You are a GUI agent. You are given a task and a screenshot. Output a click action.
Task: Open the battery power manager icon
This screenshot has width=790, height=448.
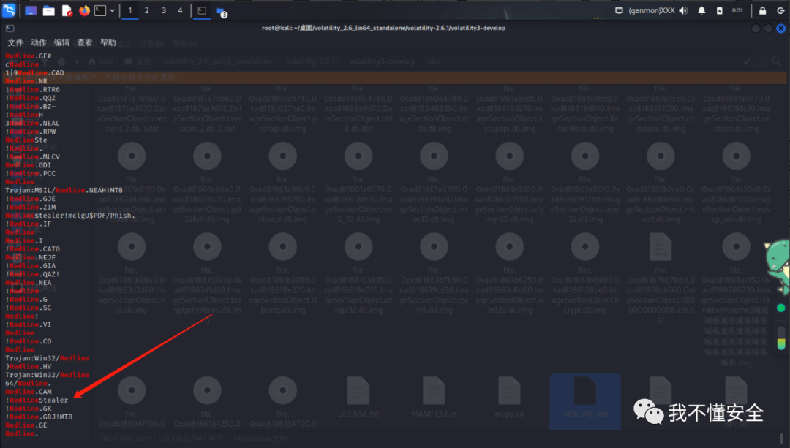(x=720, y=10)
